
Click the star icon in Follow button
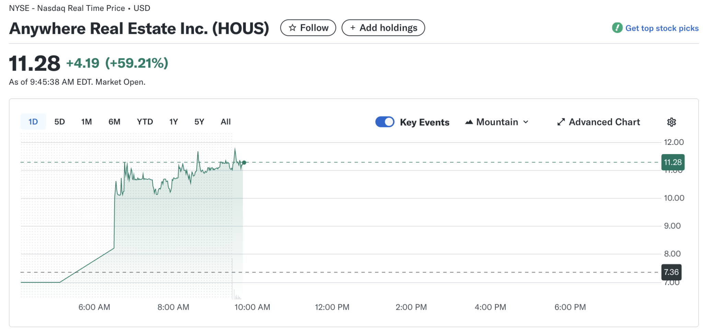(x=293, y=28)
